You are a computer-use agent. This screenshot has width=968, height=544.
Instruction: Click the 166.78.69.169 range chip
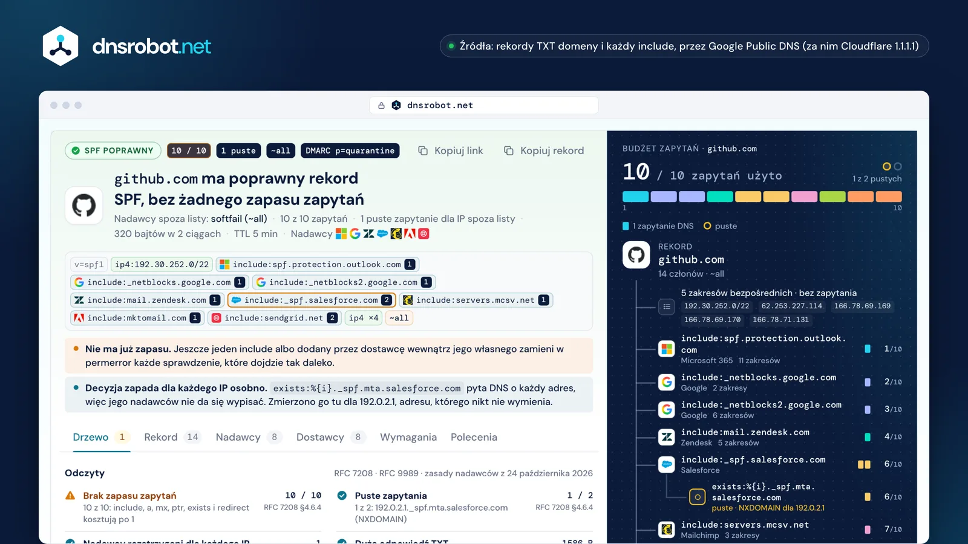point(862,306)
